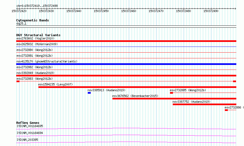Select the IYD NM_001164694 magenta gene line
This screenshot has height=146, width=244.
(x=126, y=135)
